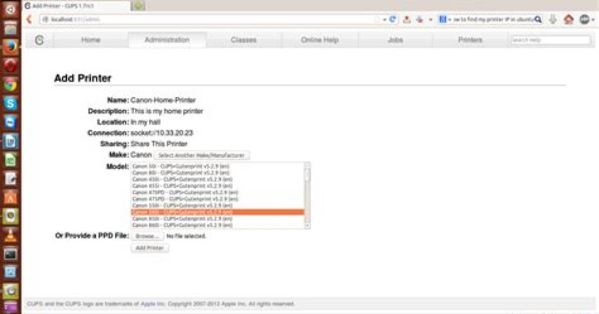
Task: Click the No file selected text
Action: click(x=186, y=236)
